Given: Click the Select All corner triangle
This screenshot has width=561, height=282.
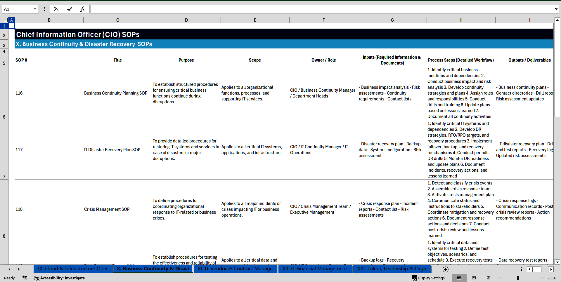Looking at the screenshot, I should [x=5, y=20].
